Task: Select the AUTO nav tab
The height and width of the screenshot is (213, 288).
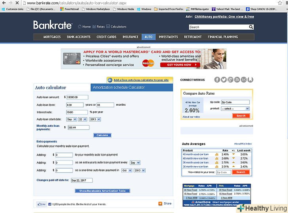Action: coord(149,37)
